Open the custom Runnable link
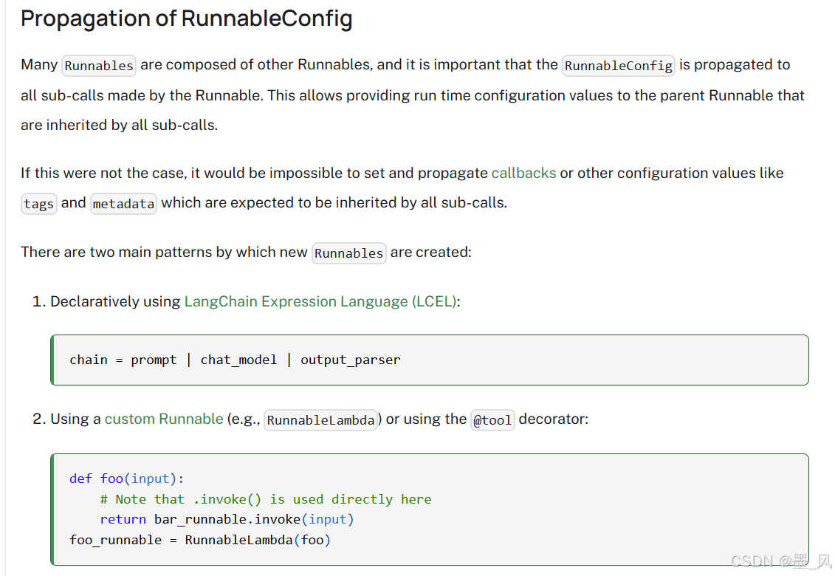This screenshot has width=835, height=576. tap(164, 419)
